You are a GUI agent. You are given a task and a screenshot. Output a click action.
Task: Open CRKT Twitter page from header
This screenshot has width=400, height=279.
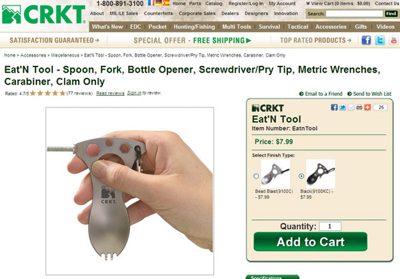click(380, 40)
